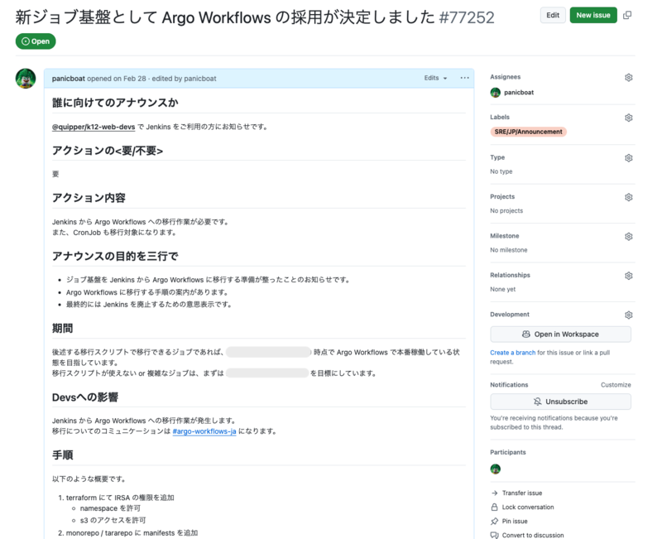Unsubscribe from issue notifications
This screenshot has height=539, width=662.
[x=562, y=402]
